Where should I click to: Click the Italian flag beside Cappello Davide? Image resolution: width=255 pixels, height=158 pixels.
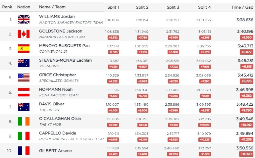click(24, 136)
